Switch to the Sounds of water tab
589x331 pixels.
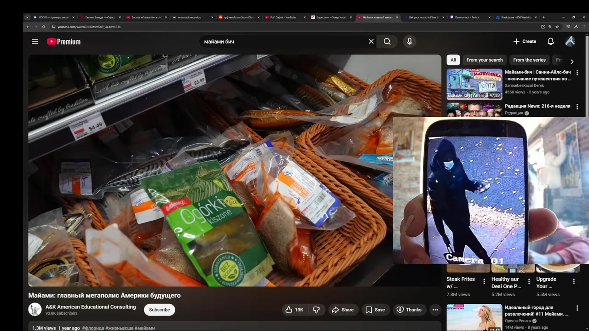(146, 17)
